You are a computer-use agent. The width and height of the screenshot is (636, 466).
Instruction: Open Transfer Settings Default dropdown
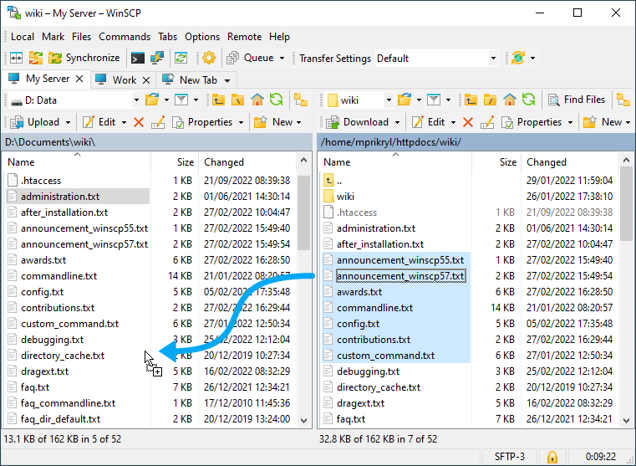(493, 59)
